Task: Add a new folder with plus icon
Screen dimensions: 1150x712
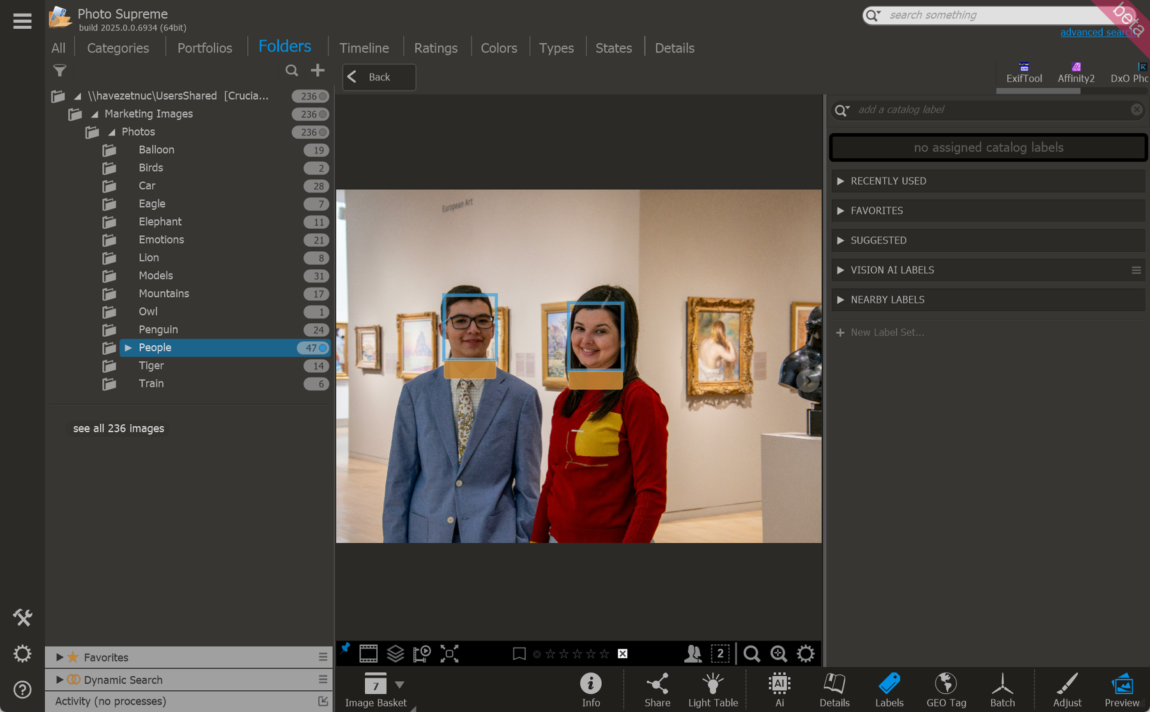Action: coord(318,70)
